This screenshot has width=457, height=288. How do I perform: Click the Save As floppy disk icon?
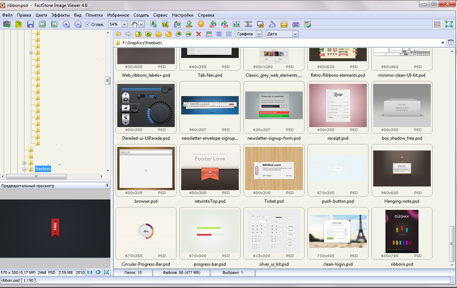click(x=30, y=24)
